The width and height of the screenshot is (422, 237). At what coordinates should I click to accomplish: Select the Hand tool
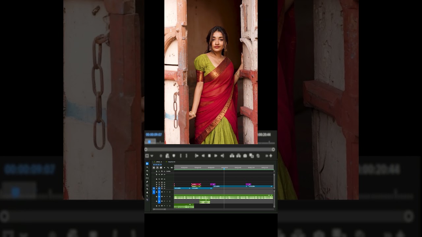pos(147,193)
